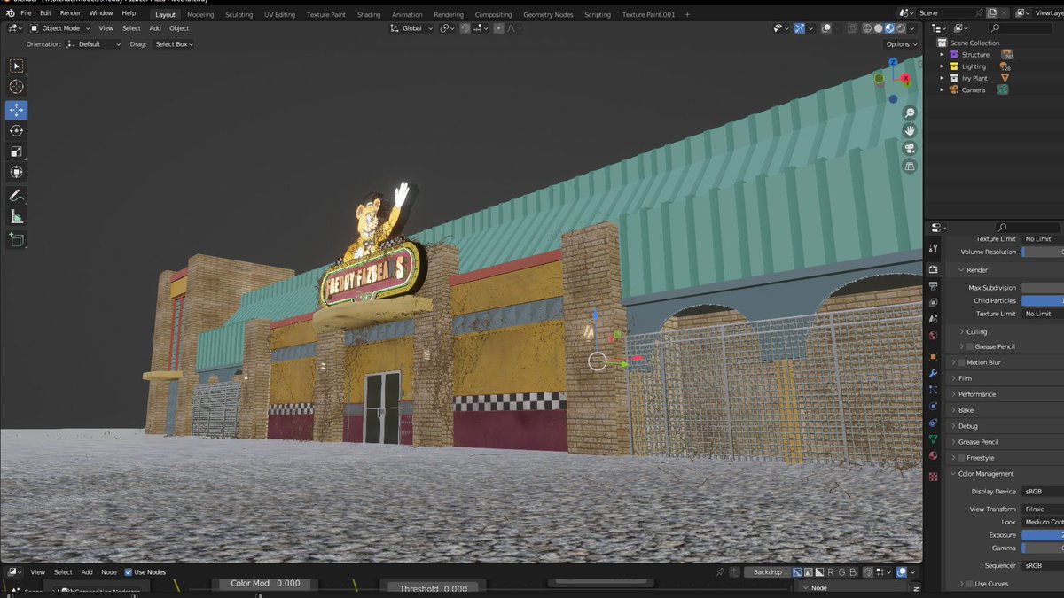Viewport: 1064px width, 598px height.
Task: Toggle the Use Nodes checkbox
Action: [129, 572]
